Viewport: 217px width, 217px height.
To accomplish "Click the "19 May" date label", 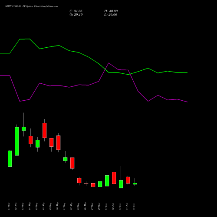I will click(51, 206).
